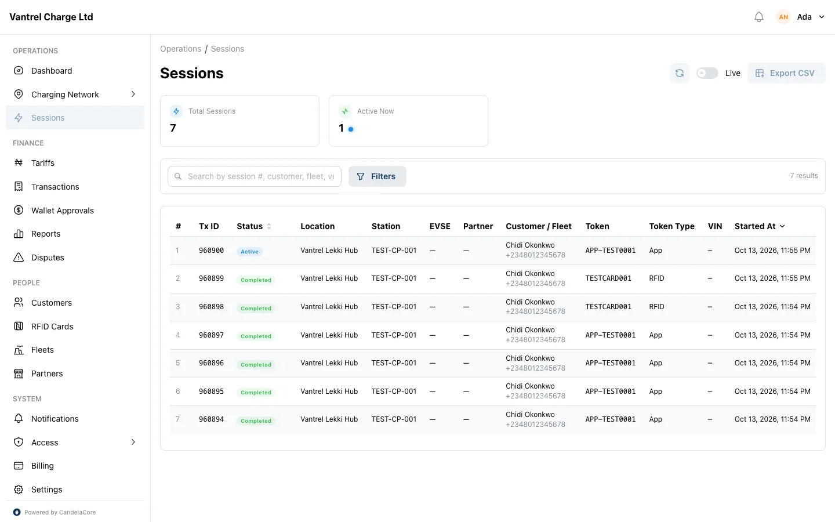Click the Active Now stat card
The height and width of the screenshot is (522, 835).
[x=408, y=121]
